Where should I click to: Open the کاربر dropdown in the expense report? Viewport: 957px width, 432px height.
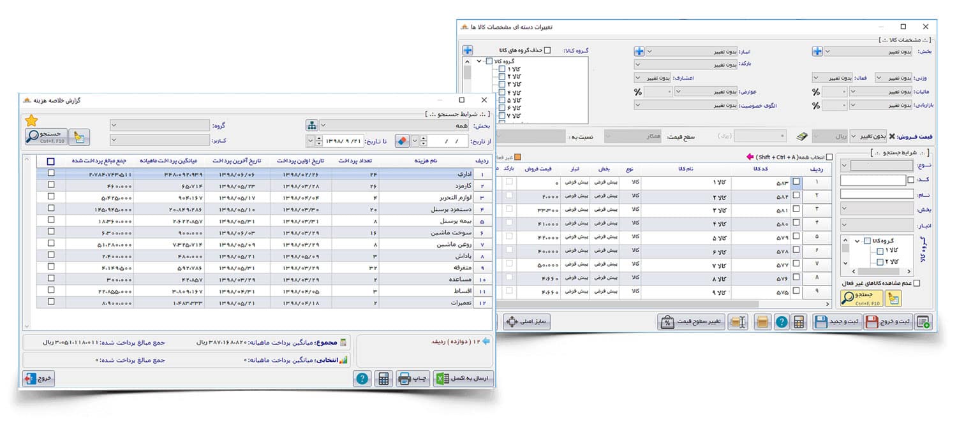159,140
